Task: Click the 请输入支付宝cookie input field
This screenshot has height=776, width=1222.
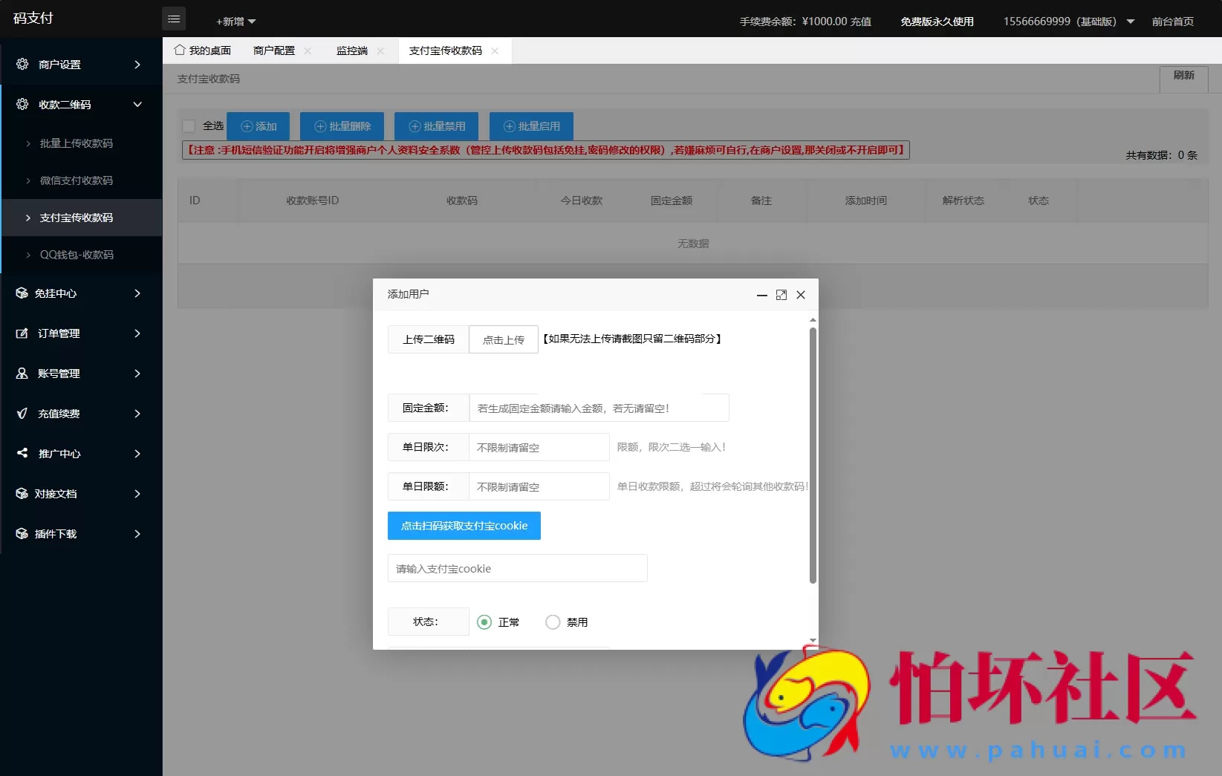Action: tap(516, 568)
